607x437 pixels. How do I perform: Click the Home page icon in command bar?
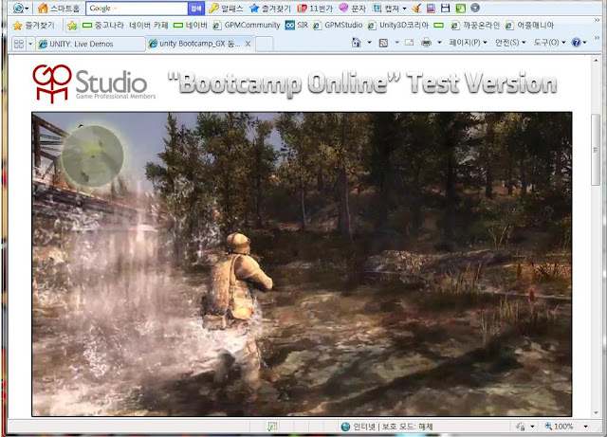pos(357,43)
